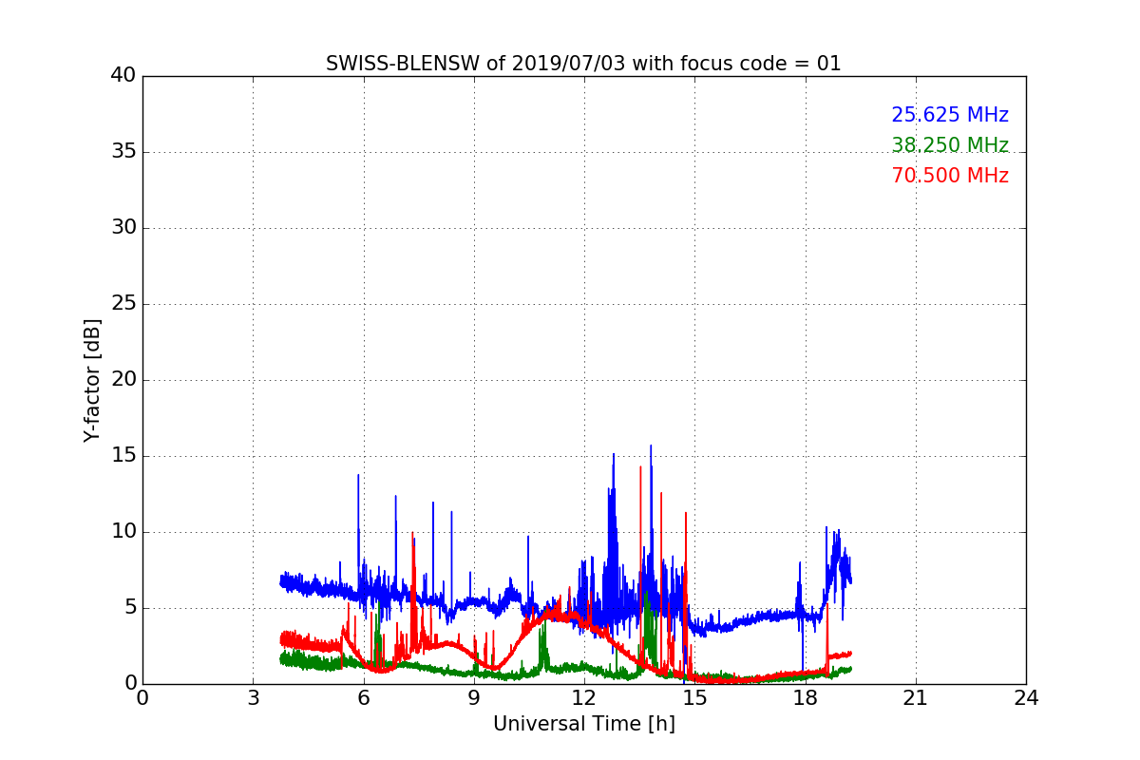This screenshot has width=1140, height=760.
Task: Click the Y-factor [dB] axis label
Action: pyautogui.click(x=91, y=380)
